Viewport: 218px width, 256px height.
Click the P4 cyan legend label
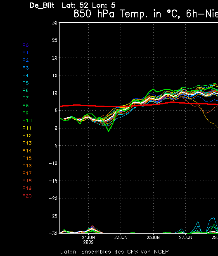point(26,75)
